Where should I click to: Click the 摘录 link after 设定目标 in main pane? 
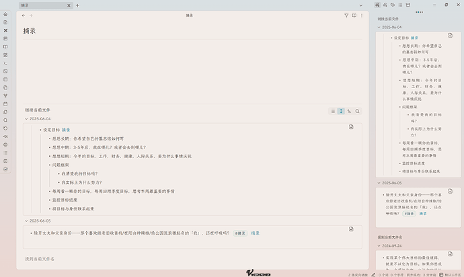(66, 130)
